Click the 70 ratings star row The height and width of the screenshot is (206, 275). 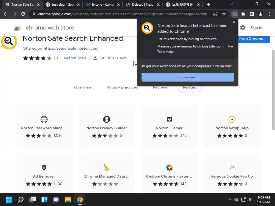pos(40,58)
